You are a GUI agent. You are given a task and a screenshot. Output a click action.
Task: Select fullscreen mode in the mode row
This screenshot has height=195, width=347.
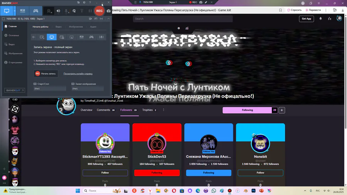pyautogui.click(x=52, y=37)
